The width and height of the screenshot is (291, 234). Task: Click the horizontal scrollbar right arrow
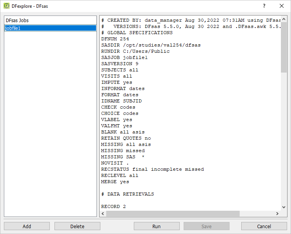277,214
